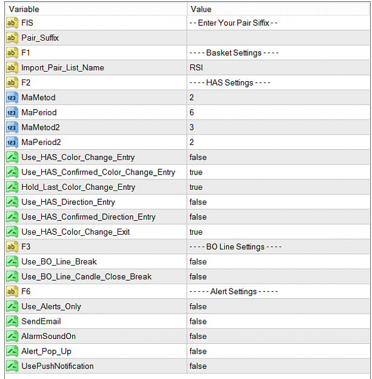372x379 pixels.
Task: Edit the MaPeriod2 value 2
Action: coord(278,143)
